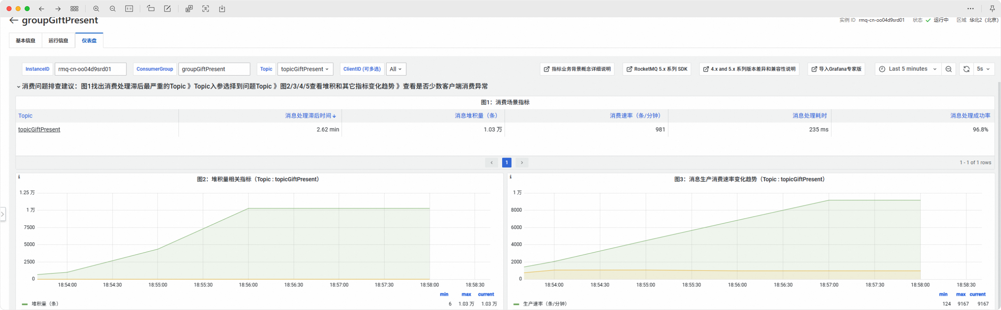Select page 1 in pagination
1001x310 pixels.
(507, 163)
